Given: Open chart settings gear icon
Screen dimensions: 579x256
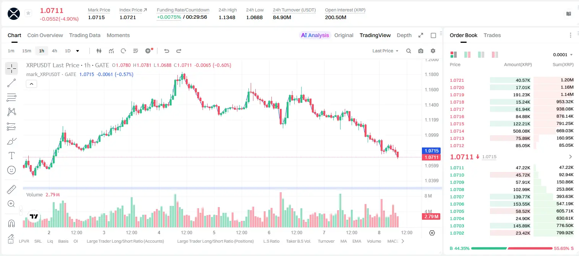Looking at the screenshot, I should click(x=433, y=51).
